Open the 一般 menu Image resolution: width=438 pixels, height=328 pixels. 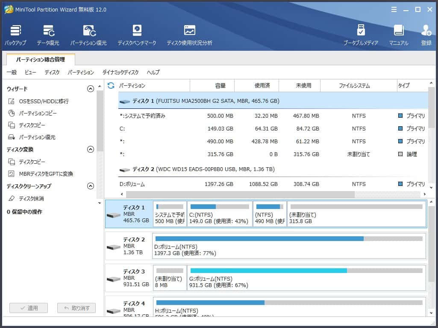point(12,72)
